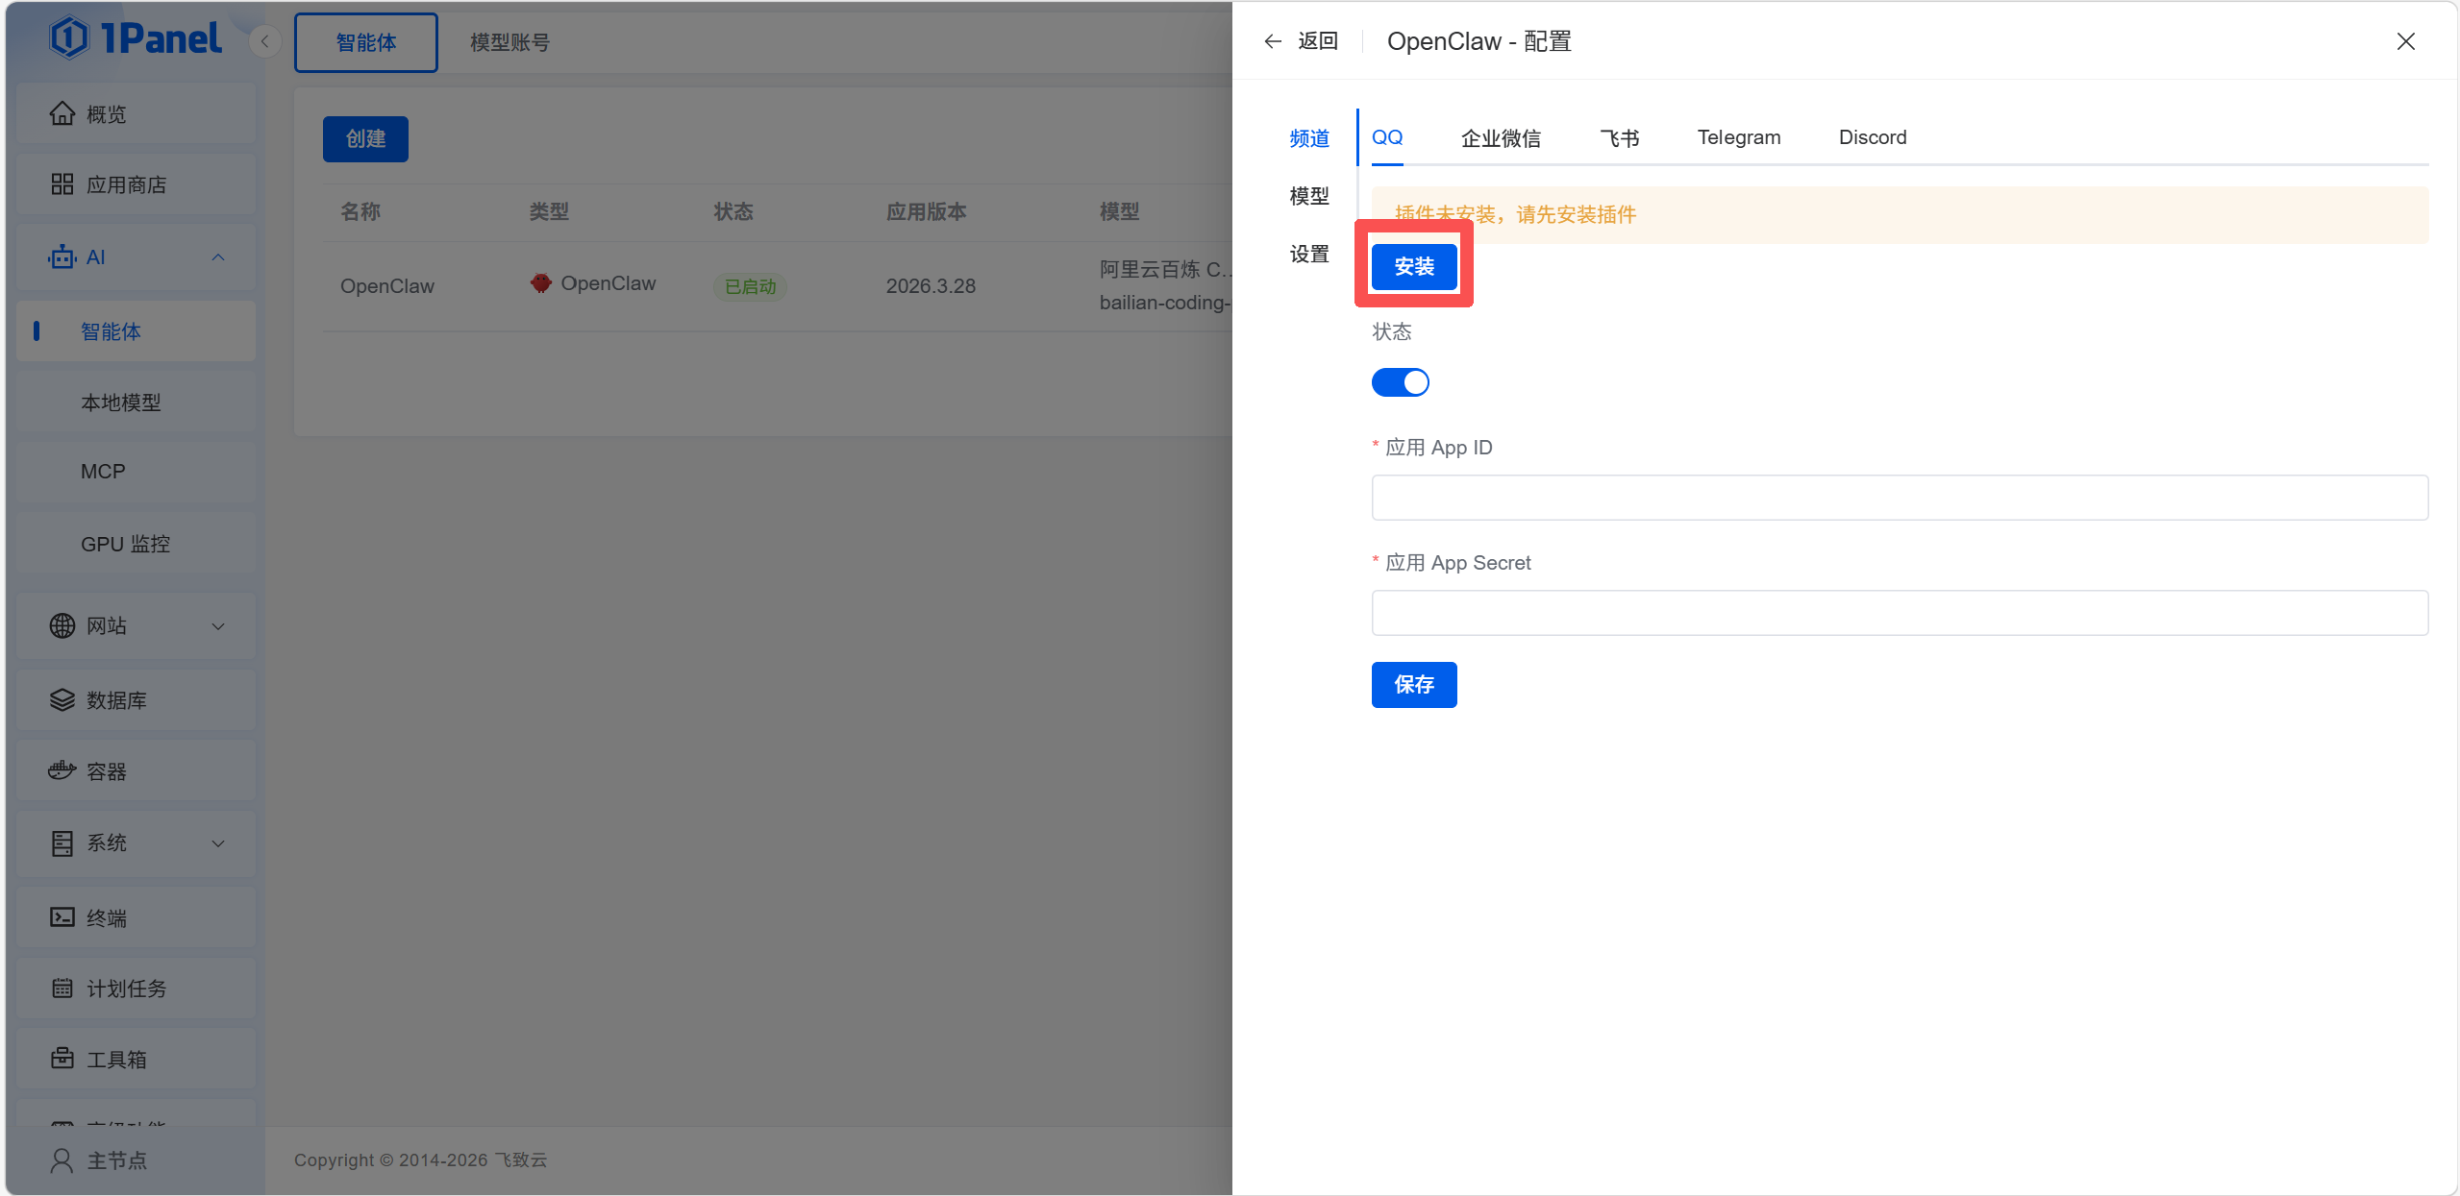Click the 应用 App ID input field
The width and height of the screenshot is (2460, 1196).
(x=1899, y=498)
